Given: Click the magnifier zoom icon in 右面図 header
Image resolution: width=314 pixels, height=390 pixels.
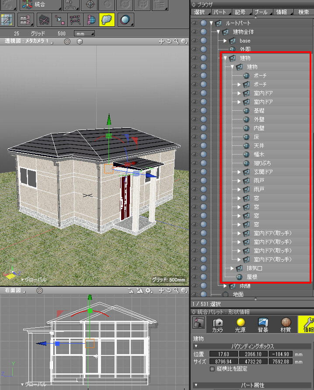Looking at the screenshot, I should pos(176,290).
